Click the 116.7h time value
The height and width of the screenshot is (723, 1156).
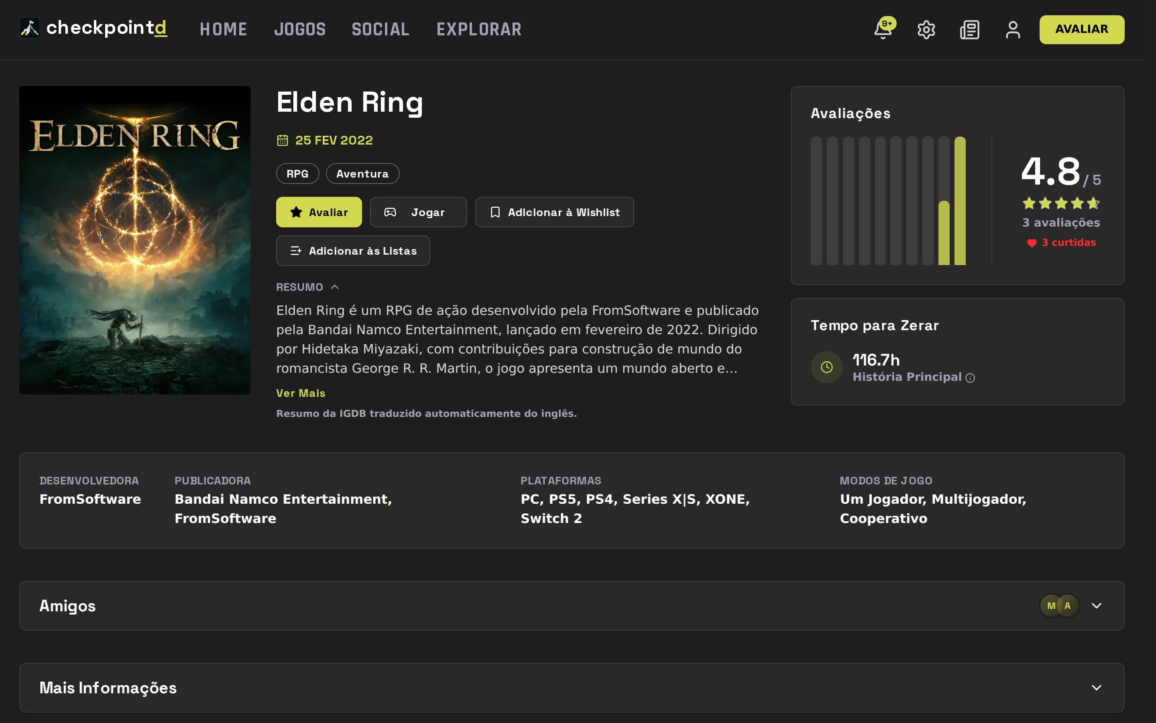pos(876,359)
